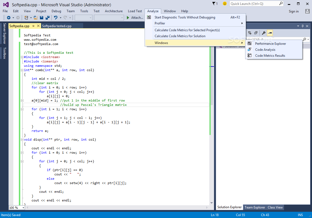Open the Load Test menu
The height and width of the screenshot is (218, 312).
click(135, 11)
